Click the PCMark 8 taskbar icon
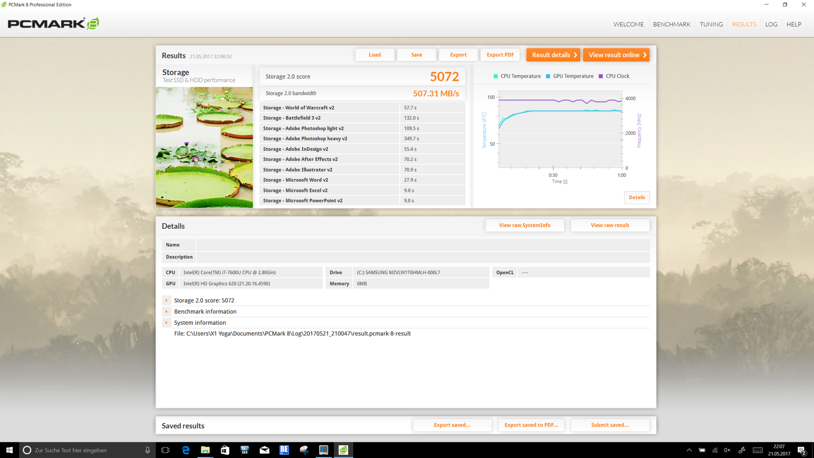814x458 pixels. (343, 450)
